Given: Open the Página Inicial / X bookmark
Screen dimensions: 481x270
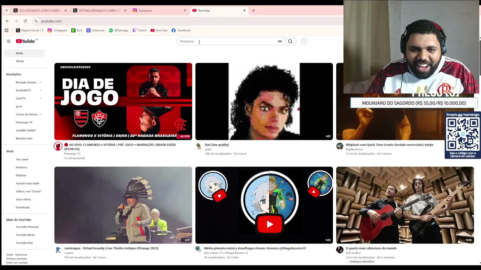Looking at the screenshot, I should point(30,30).
